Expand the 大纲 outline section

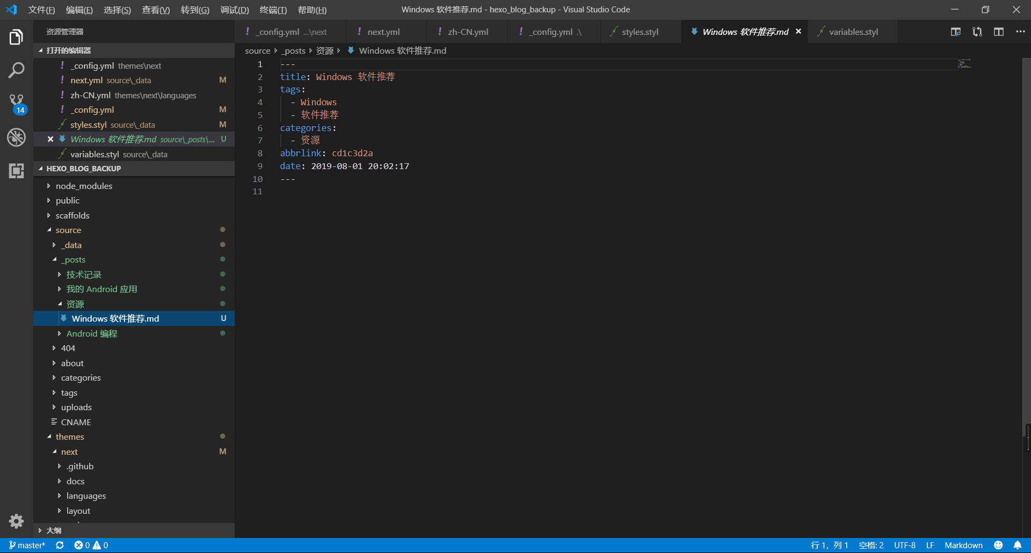tap(54, 530)
